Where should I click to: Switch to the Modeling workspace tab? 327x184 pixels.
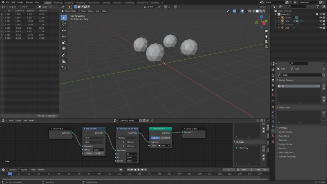(x=58, y=3)
